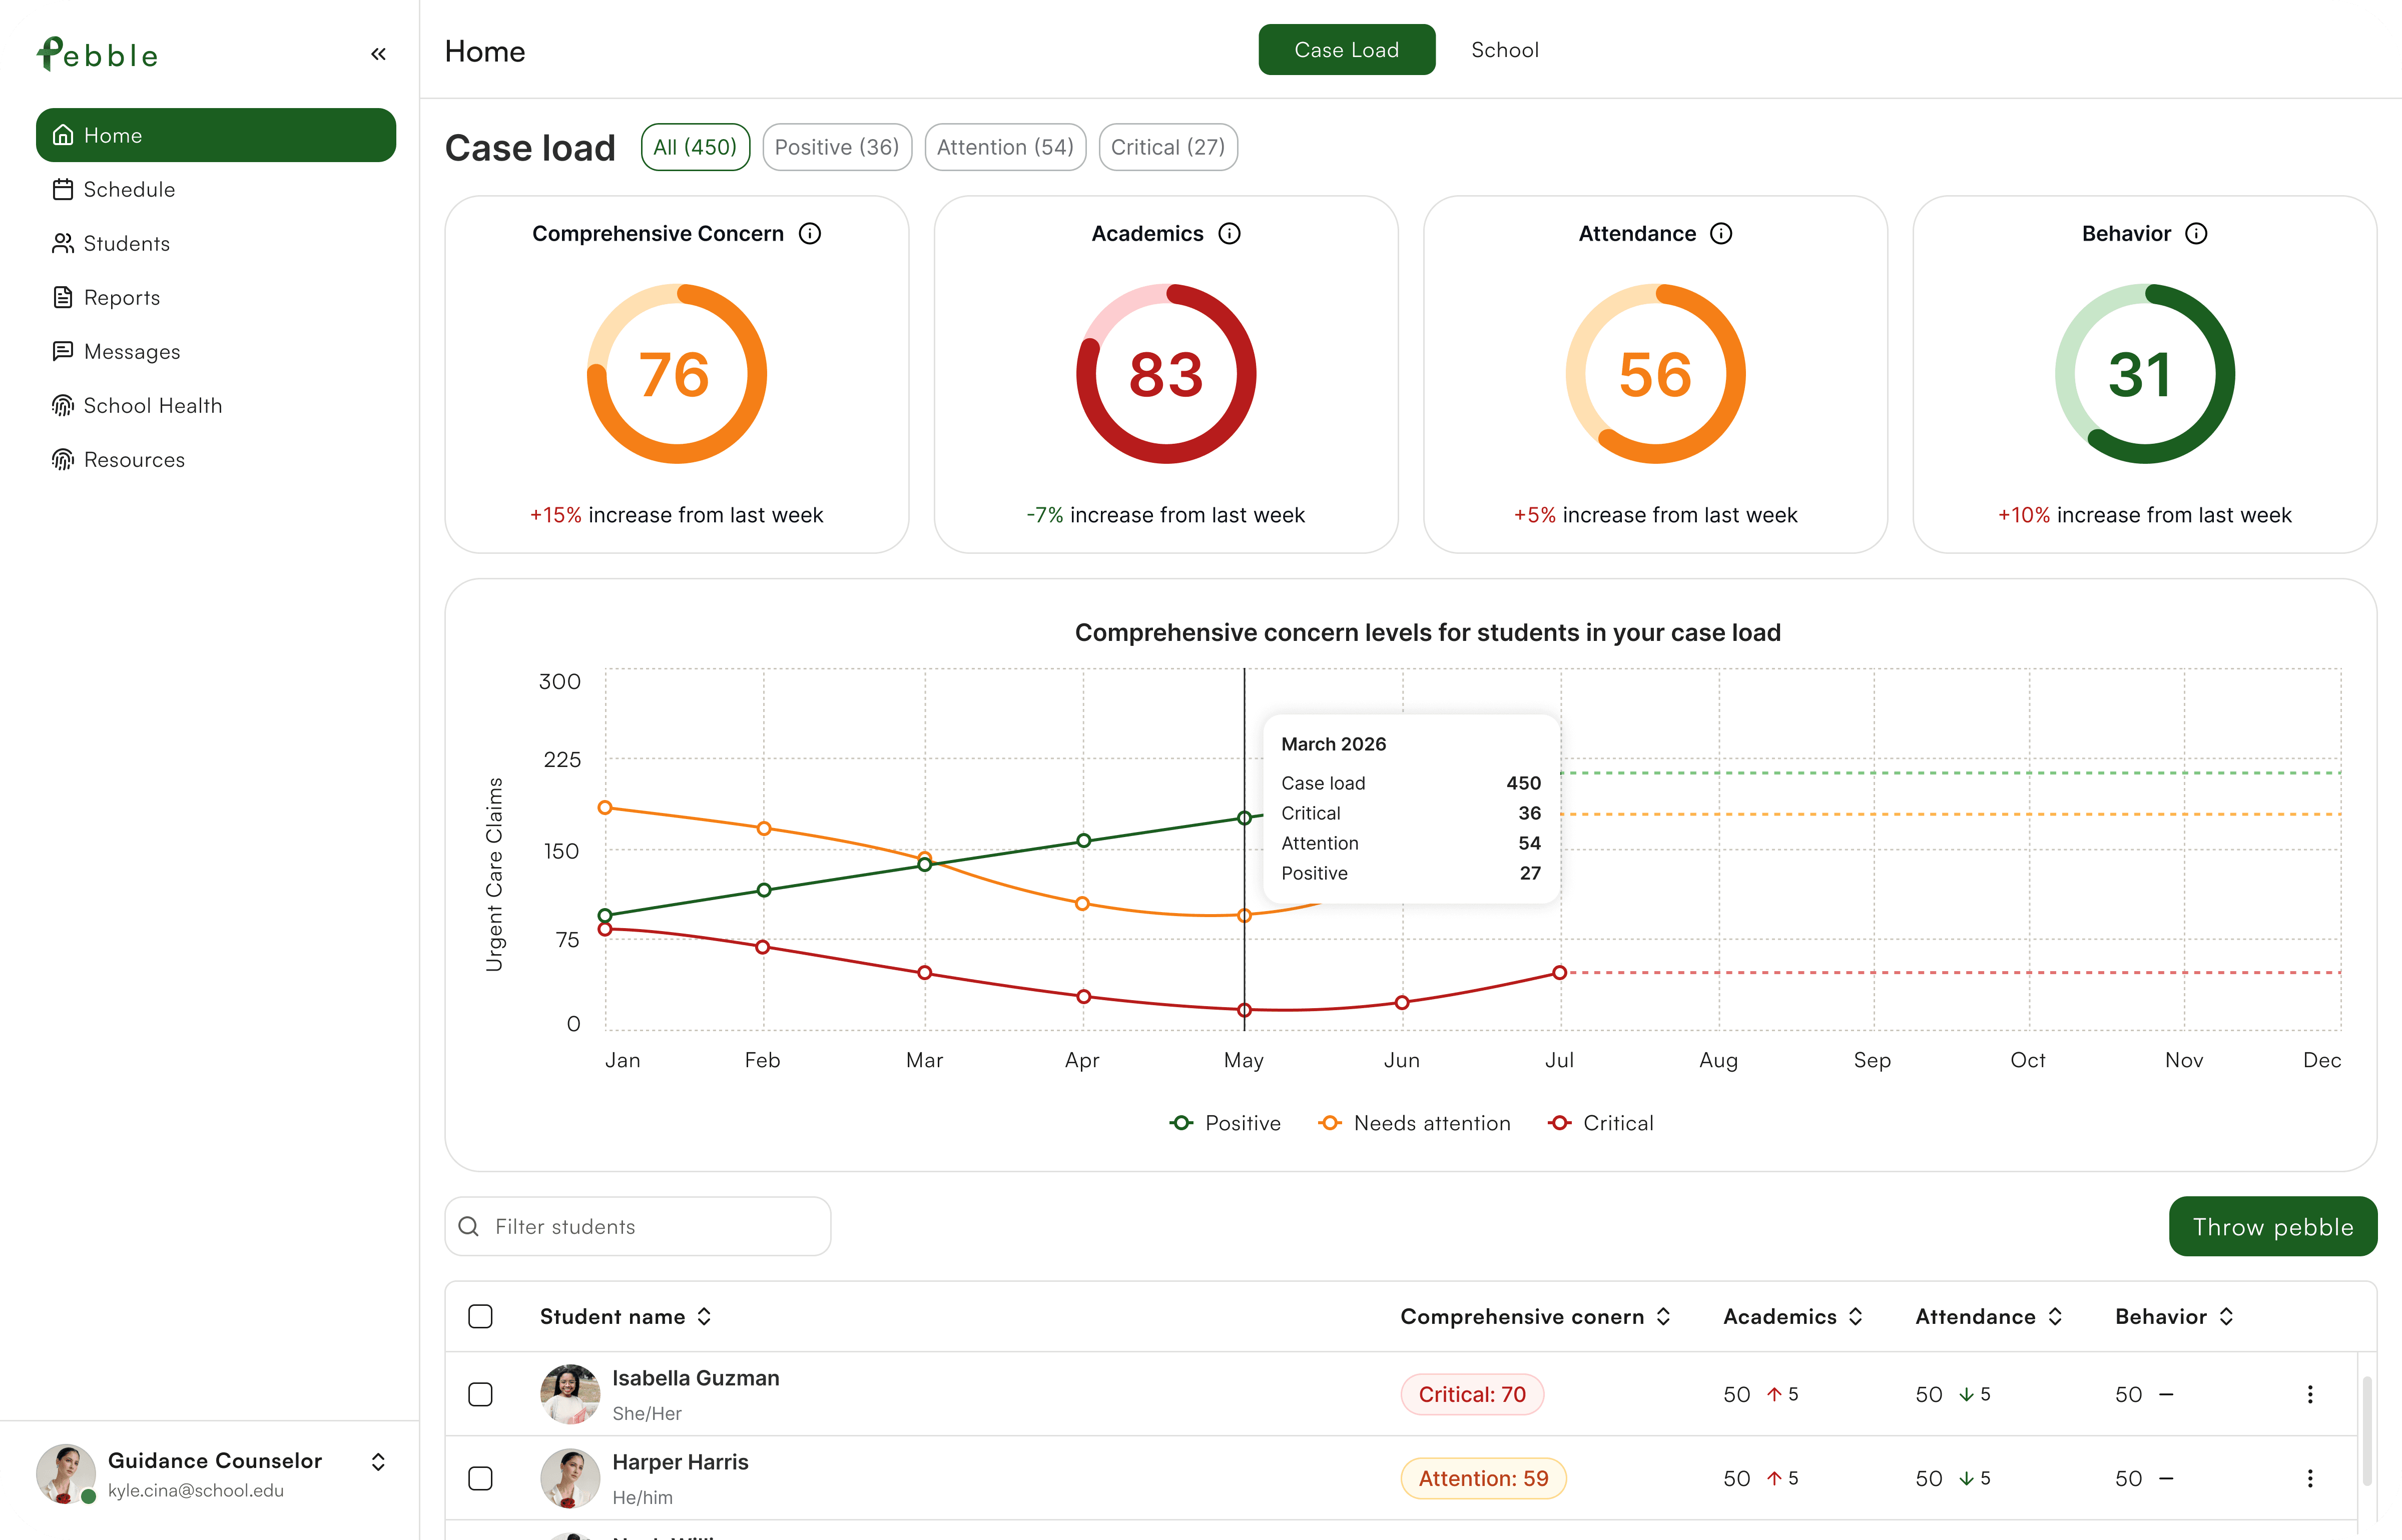2402x1540 pixels.
Task: Click into the Filter students field
Action: click(650, 1226)
